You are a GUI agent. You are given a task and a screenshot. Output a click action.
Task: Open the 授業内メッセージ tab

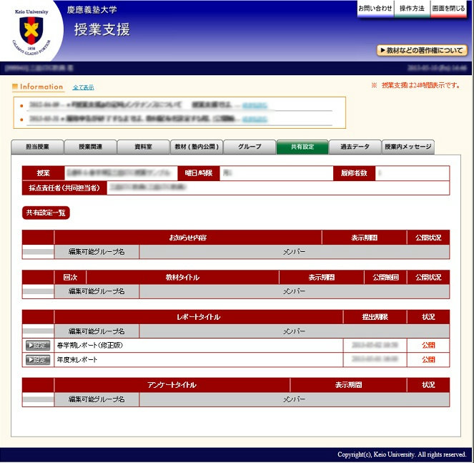point(408,147)
